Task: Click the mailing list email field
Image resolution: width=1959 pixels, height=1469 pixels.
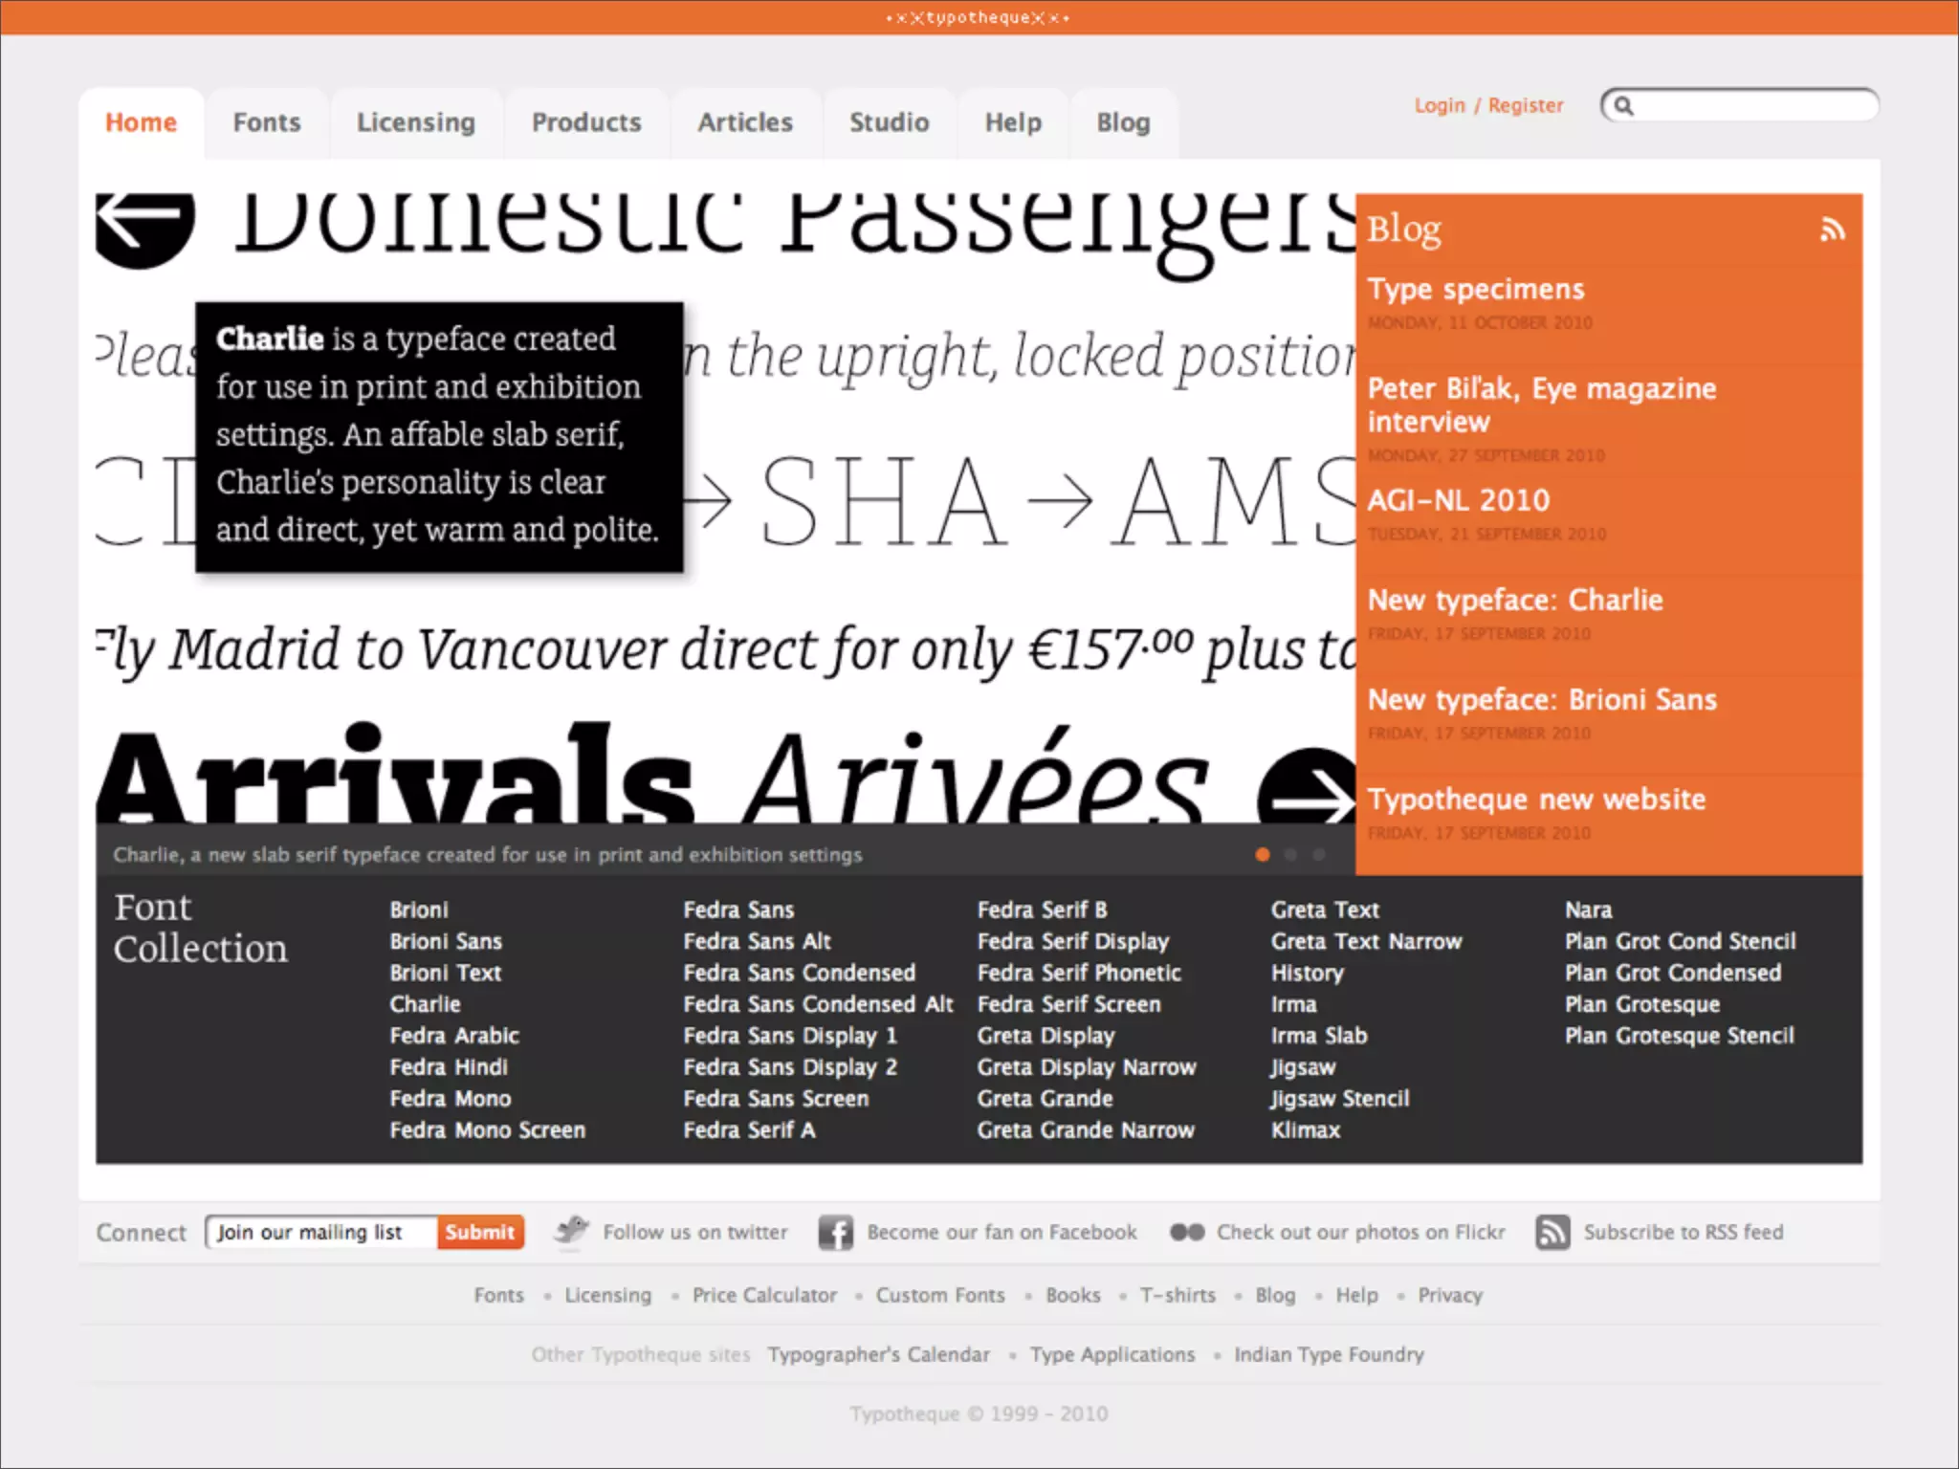Action: click(320, 1232)
